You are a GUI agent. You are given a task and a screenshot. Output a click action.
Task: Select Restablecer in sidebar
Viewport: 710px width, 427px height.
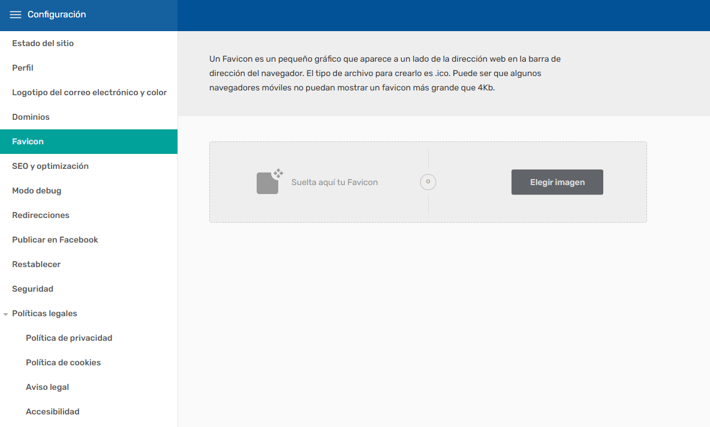coord(89,264)
